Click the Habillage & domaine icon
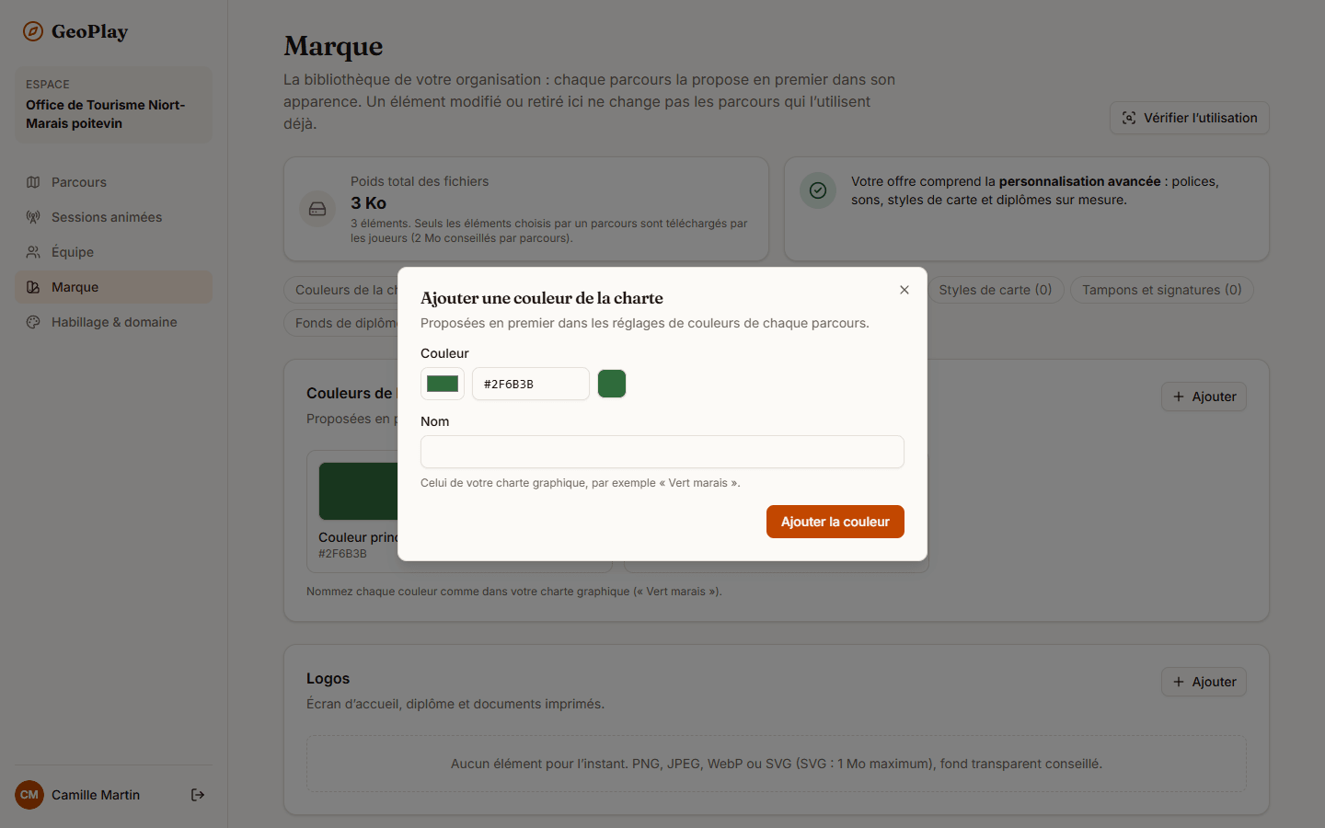The image size is (1325, 828). click(33, 322)
